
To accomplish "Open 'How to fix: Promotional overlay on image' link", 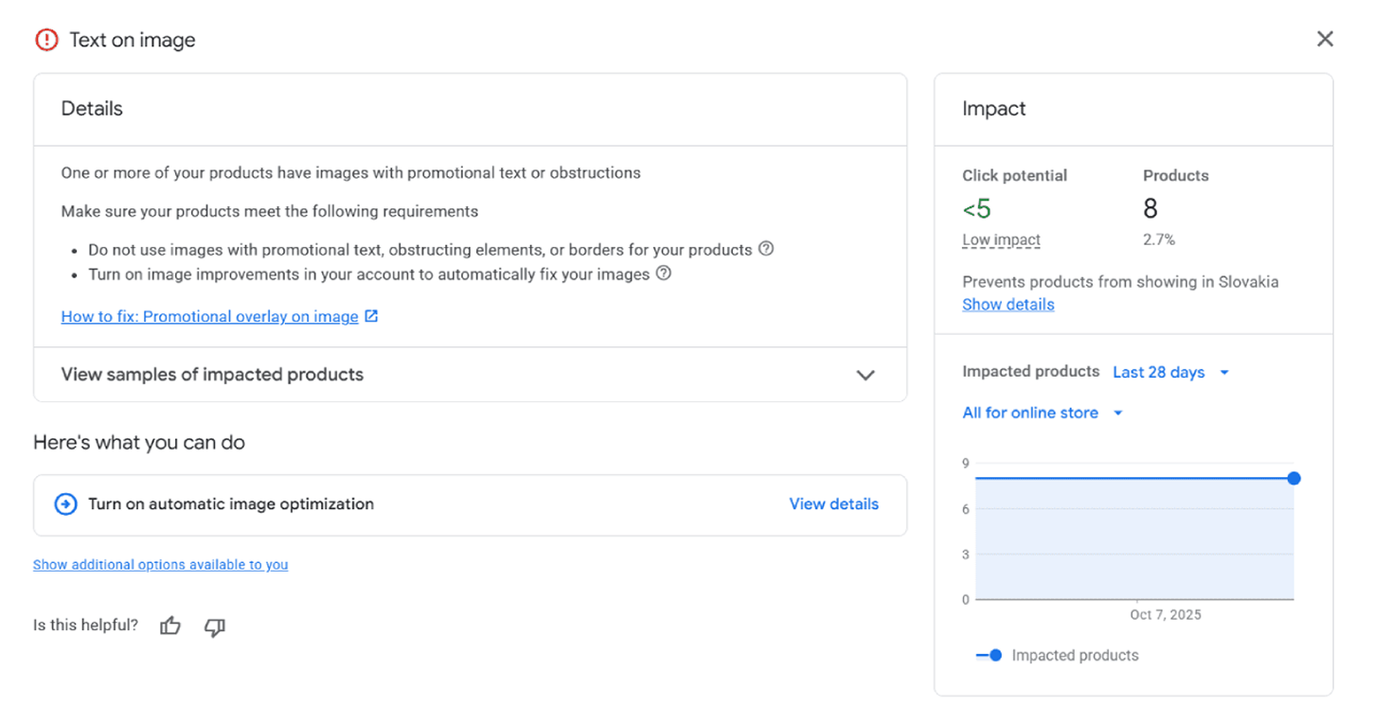I will point(209,317).
